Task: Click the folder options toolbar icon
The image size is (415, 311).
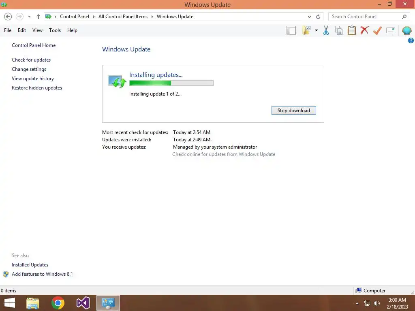Action: (x=306, y=30)
